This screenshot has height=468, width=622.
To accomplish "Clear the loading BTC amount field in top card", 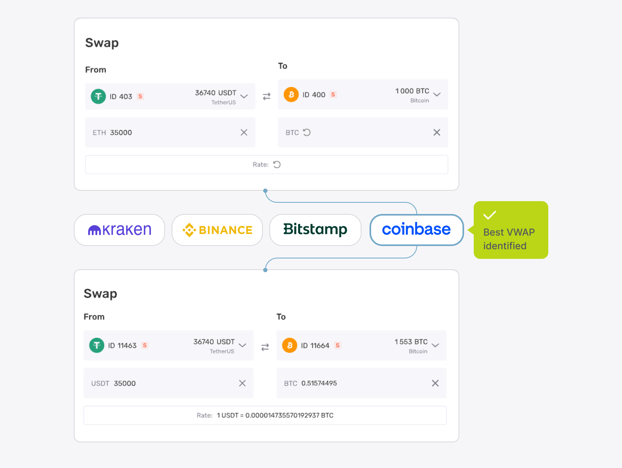I will (x=437, y=132).
